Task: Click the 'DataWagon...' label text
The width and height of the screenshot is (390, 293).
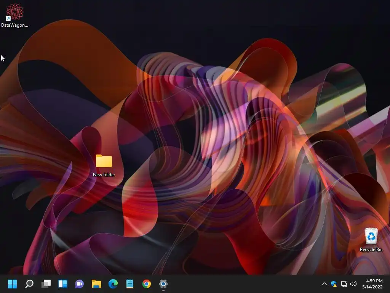Action: pyautogui.click(x=15, y=25)
